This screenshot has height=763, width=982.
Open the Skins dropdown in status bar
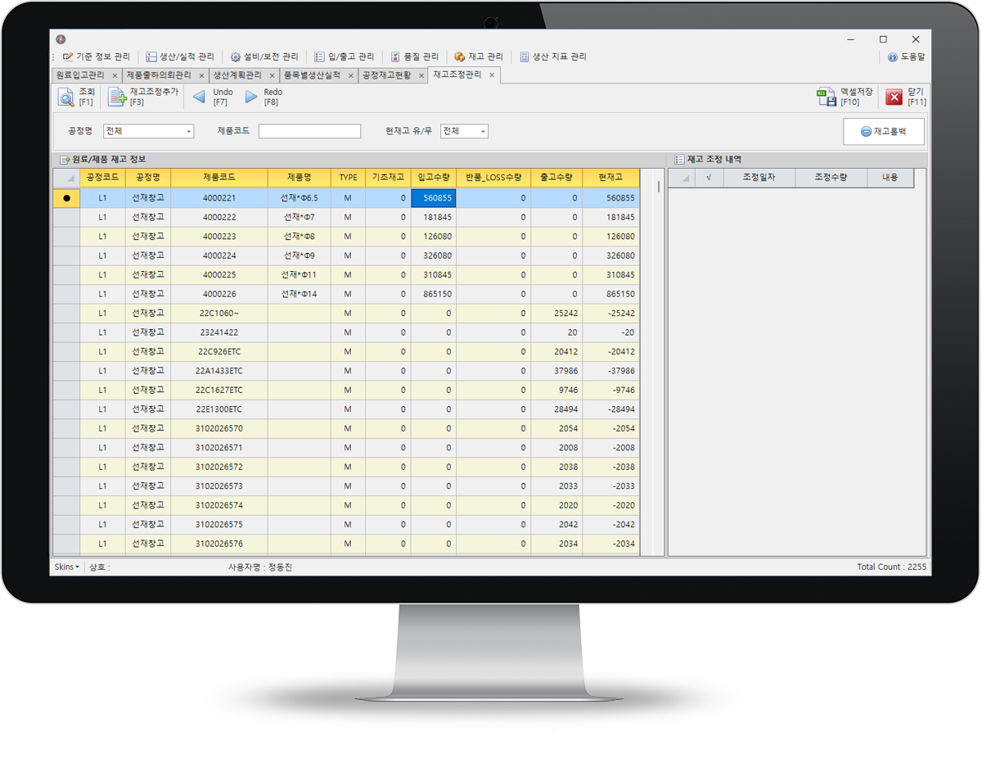[66, 567]
